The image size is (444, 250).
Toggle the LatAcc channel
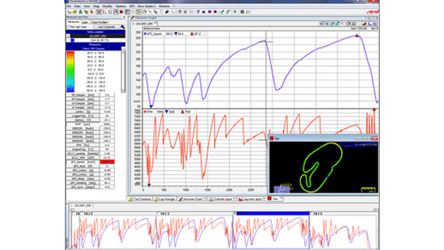tap(83, 112)
